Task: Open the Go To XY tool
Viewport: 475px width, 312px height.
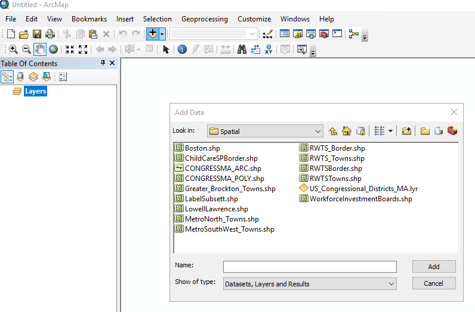Action: point(269,49)
